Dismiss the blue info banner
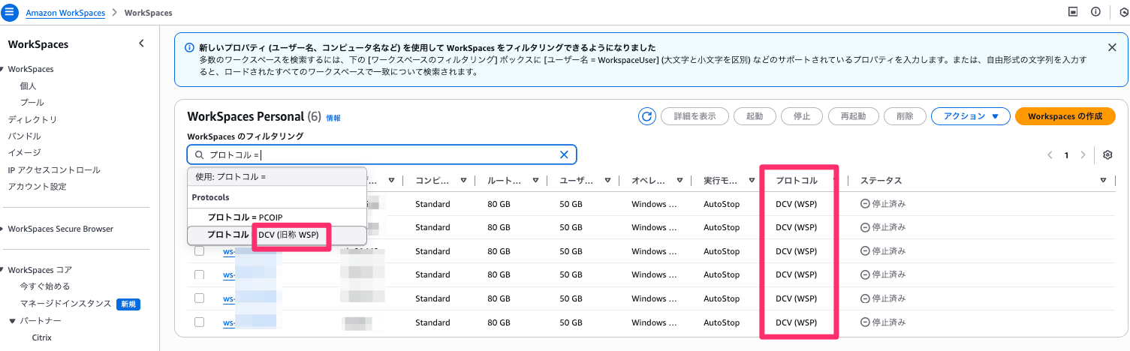The image size is (1130, 351). coord(1112,47)
